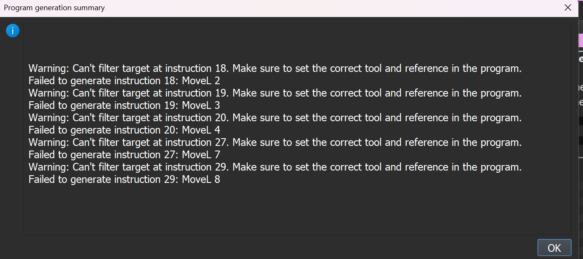Click 'Failed to generate instruction 27: MoveL 7'
The image size is (583, 259).
point(124,155)
